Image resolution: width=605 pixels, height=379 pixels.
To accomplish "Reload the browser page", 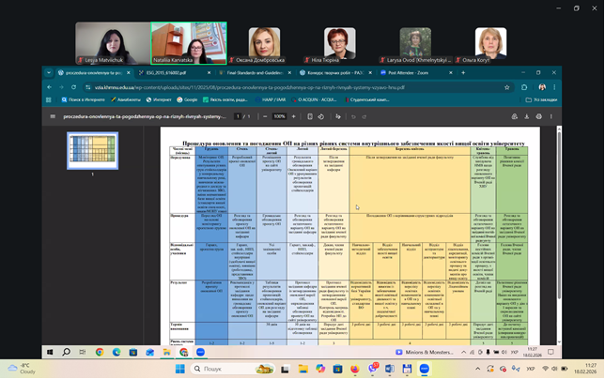I will click(73, 86).
